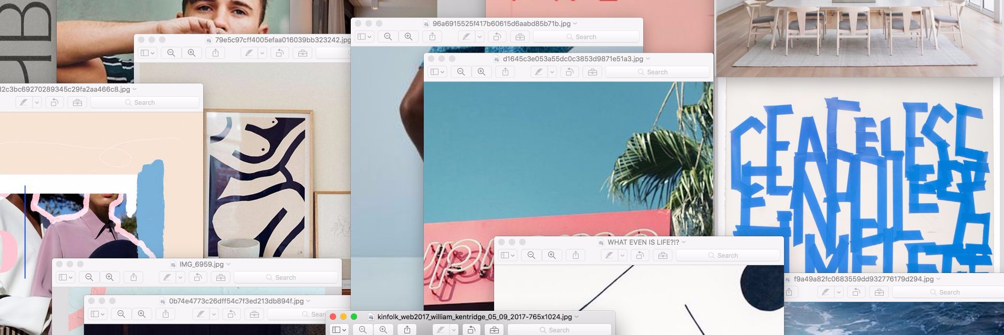Zoom out in the 79e5c97cff window

click(x=171, y=53)
